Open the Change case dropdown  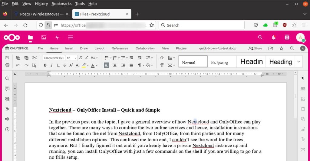pyautogui.click(x=94, y=58)
